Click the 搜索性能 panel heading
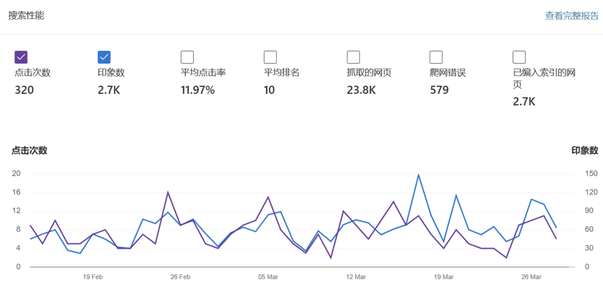 point(26,16)
